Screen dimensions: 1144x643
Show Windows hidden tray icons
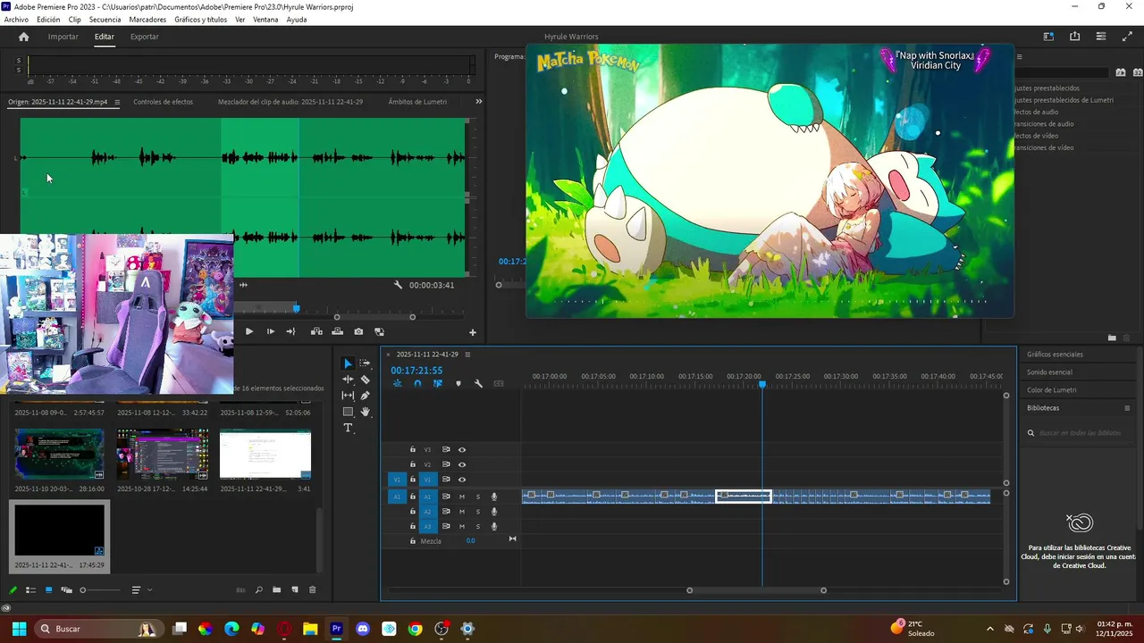point(989,630)
